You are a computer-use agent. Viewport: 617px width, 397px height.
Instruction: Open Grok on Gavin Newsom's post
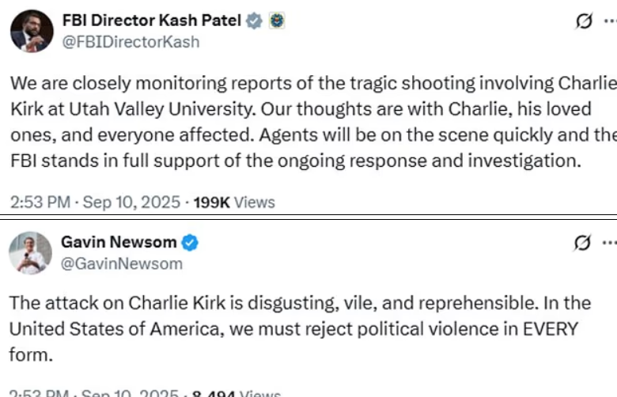(584, 243)
